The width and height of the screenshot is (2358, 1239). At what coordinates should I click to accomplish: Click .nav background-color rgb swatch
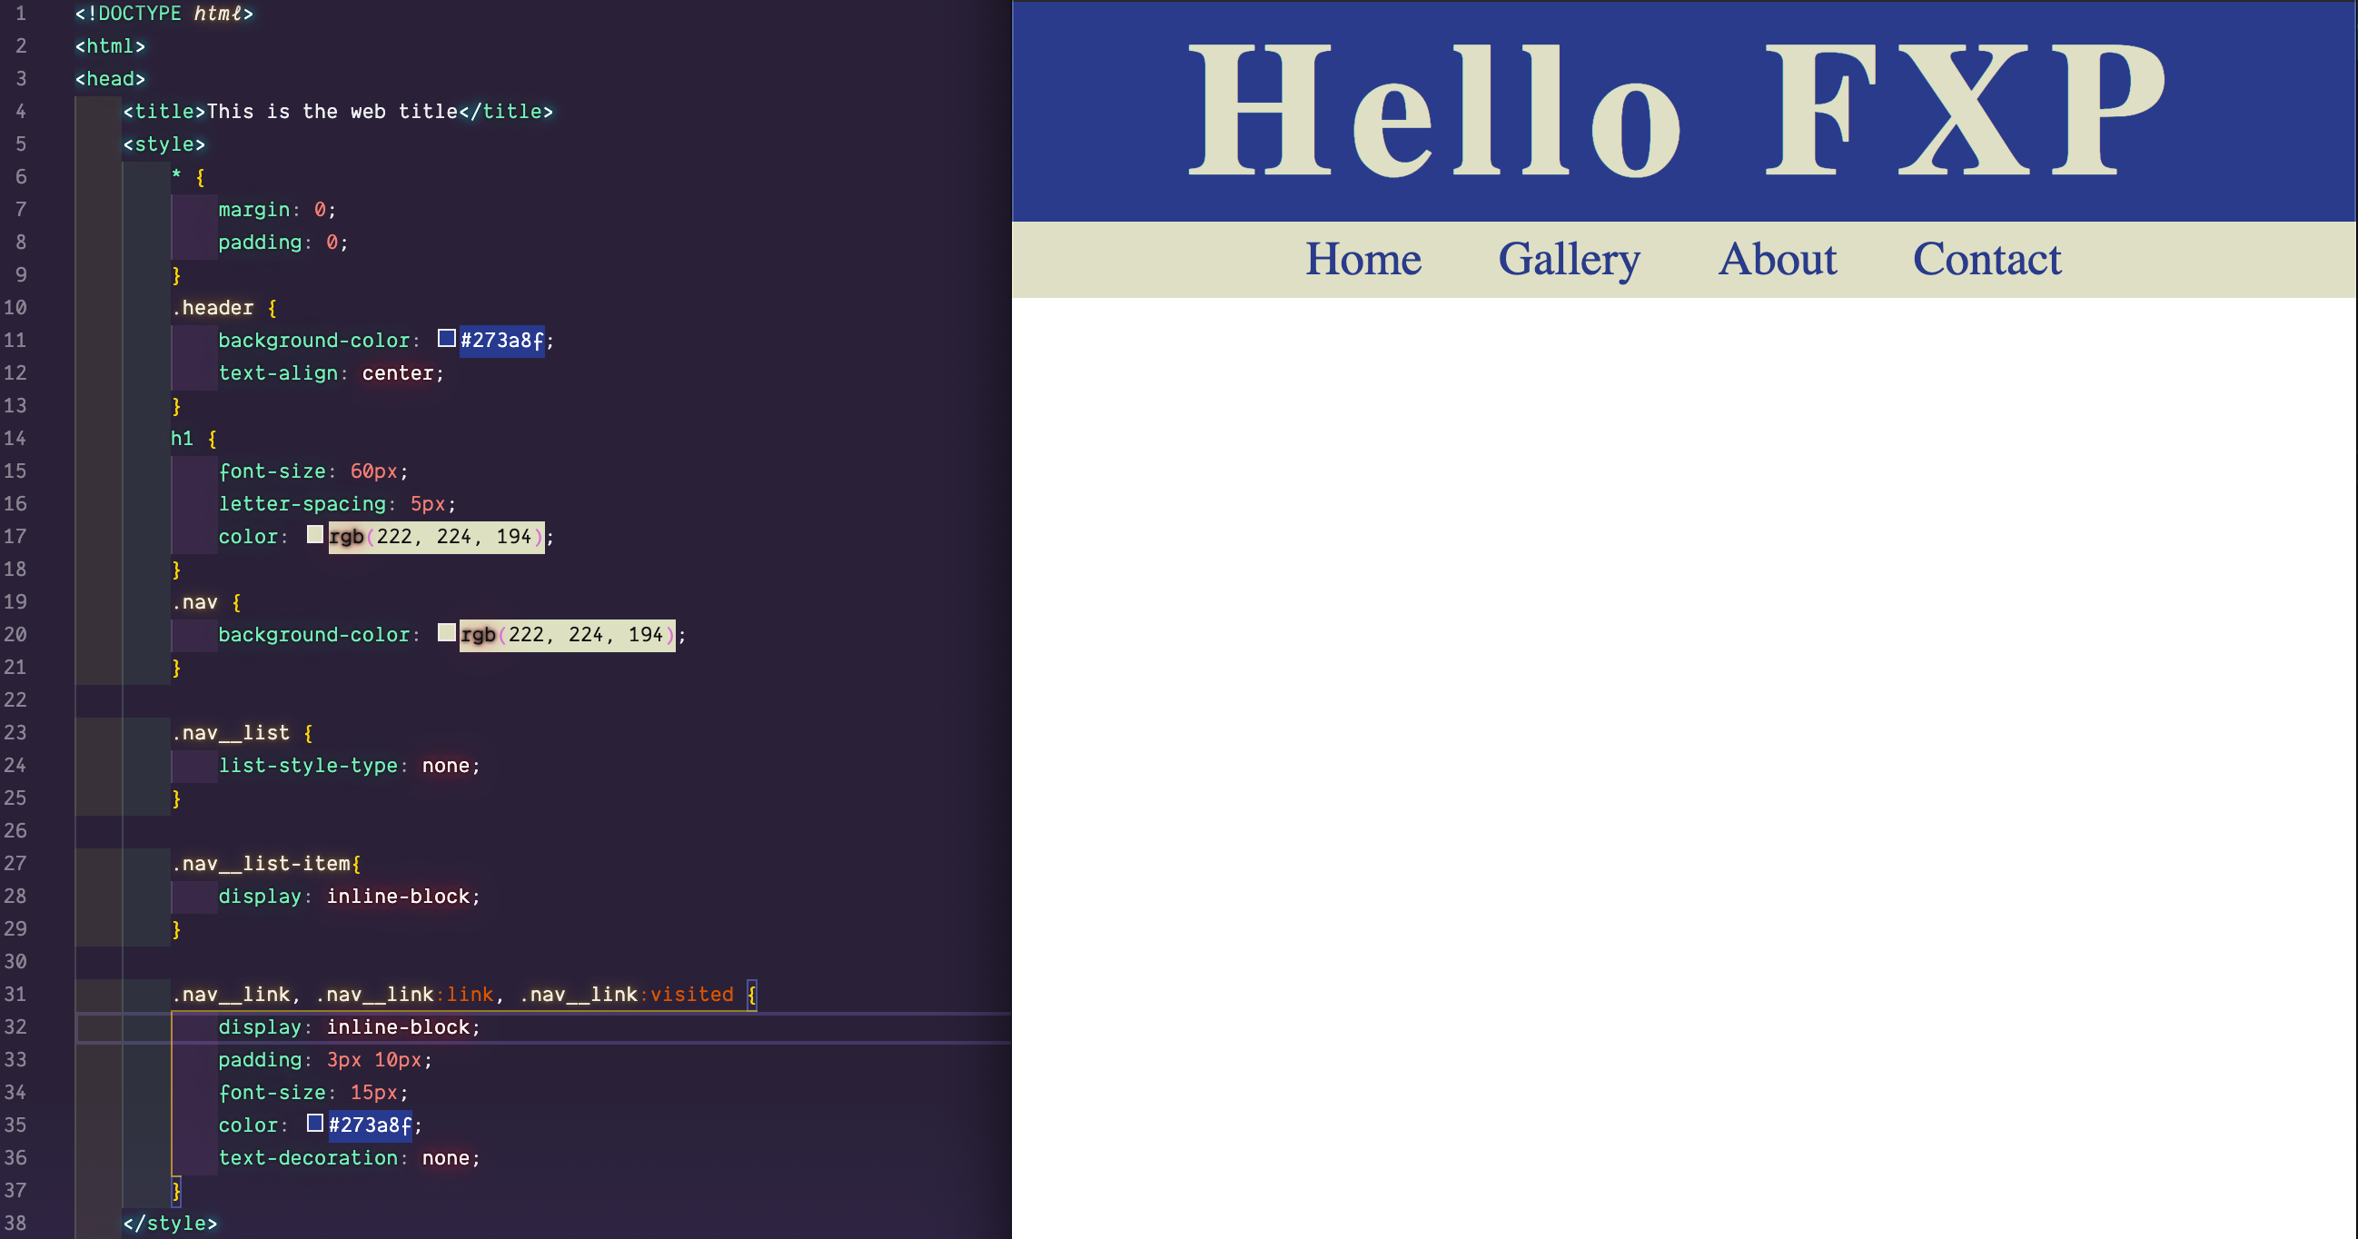(447, 633)
